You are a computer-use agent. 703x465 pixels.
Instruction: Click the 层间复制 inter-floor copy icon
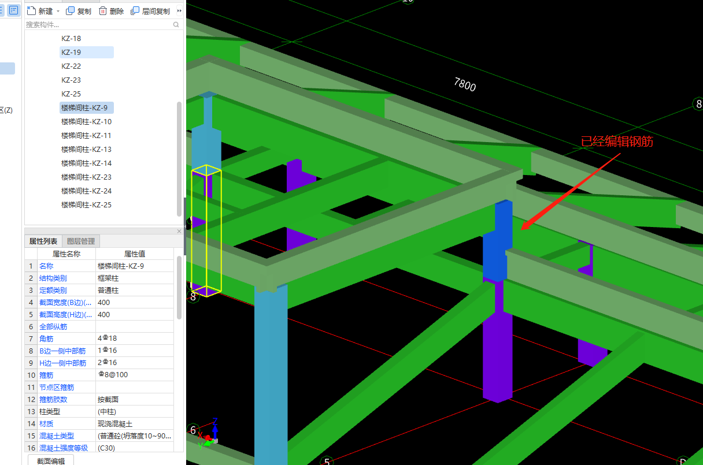[135, 11]
